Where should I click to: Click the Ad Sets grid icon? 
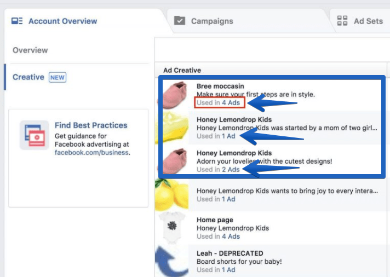tap(342, 21)
